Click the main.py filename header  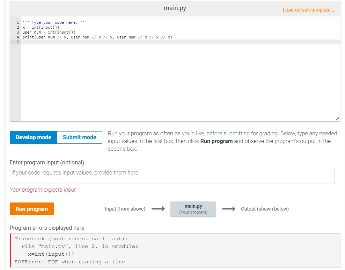[175, 8]
